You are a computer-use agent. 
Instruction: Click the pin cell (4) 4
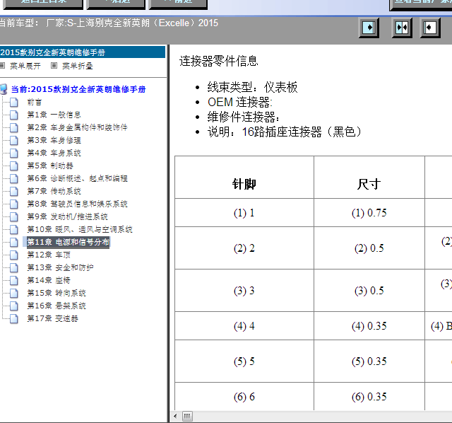(244, 326)
